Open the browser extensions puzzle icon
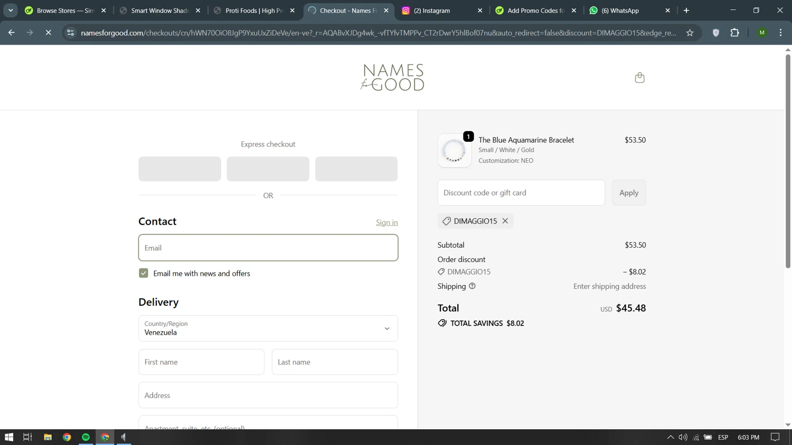This screenshot has height=445, width=792. pos(734,33)
